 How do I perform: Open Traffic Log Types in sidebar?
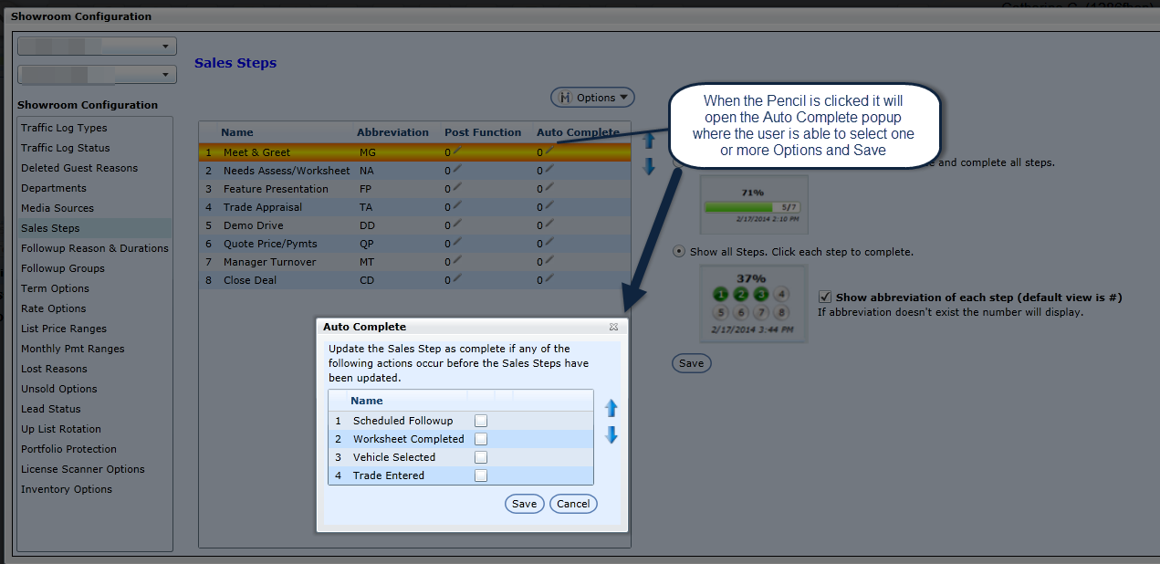coord(64,128)
